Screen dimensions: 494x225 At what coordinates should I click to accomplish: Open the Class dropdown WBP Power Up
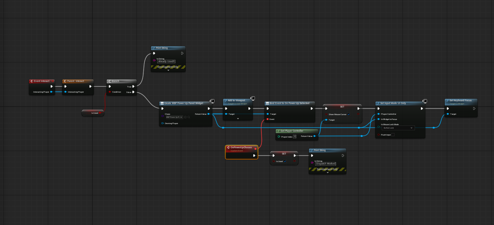tap(174, 117)
